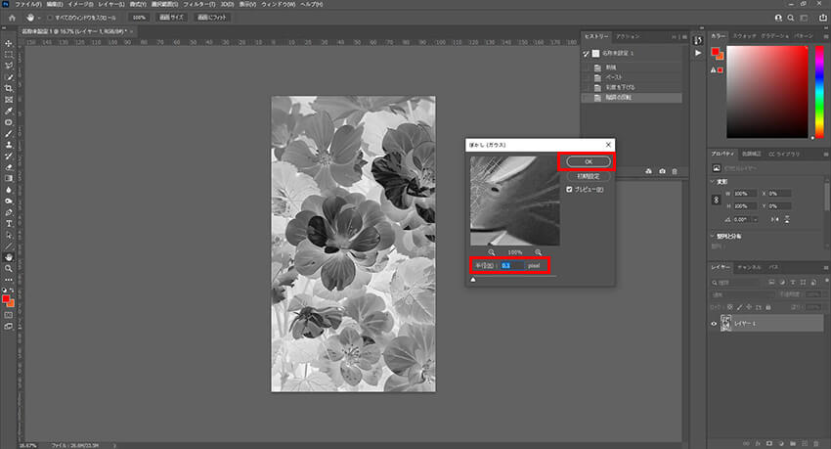831x449 pixels.
Task: Add layer mask icon in Layers
Action: click(769, 443)
